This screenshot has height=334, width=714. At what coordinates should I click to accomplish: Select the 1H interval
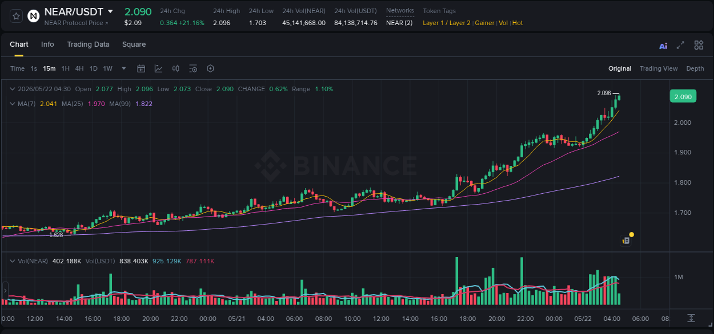65,68
